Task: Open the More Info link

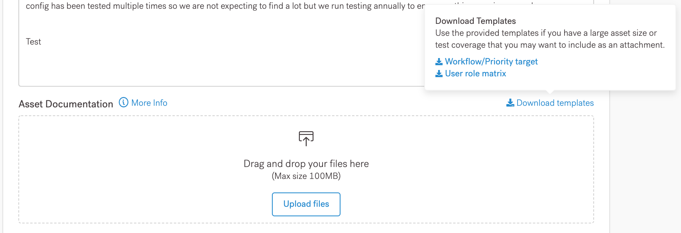Action: click(149, 103)
